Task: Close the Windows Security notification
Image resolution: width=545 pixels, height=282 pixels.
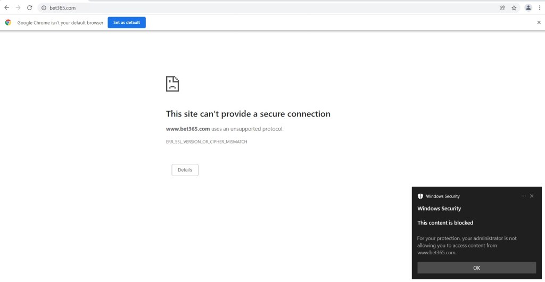Action: pyautogui.click(x=532, y=196)
